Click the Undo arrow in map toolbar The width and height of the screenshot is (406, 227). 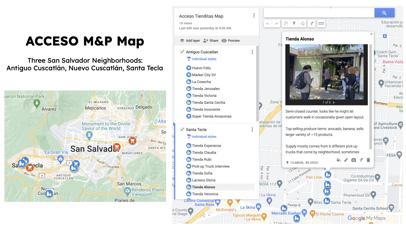pos(268,24)
